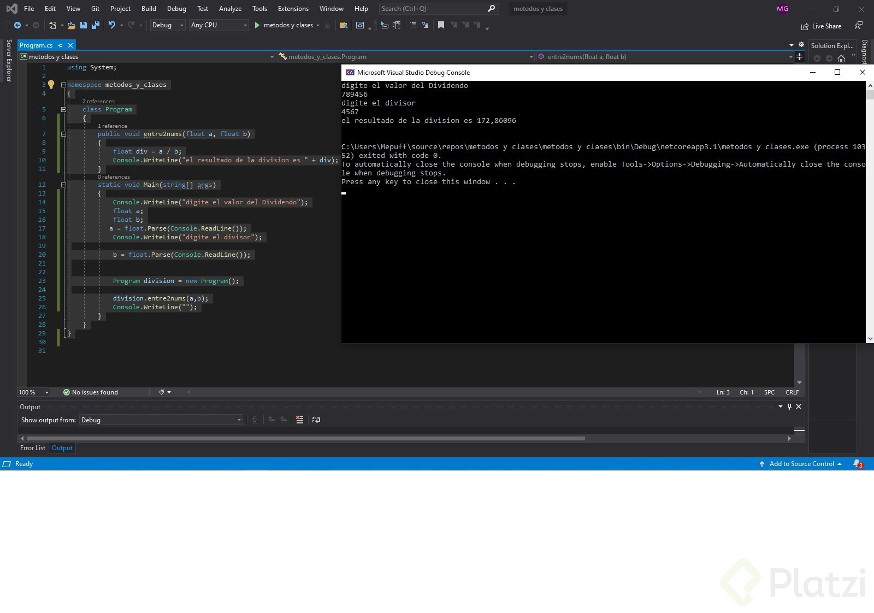
Task: Click the Output panel horizontal scrollbar
Action: (306, 438)
